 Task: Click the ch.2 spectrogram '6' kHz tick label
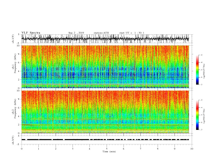(x=19, y=108)
